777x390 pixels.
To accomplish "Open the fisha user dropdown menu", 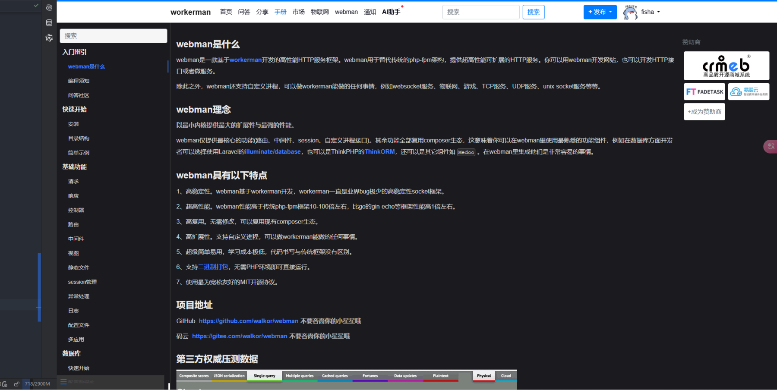I will click(650, 12).
